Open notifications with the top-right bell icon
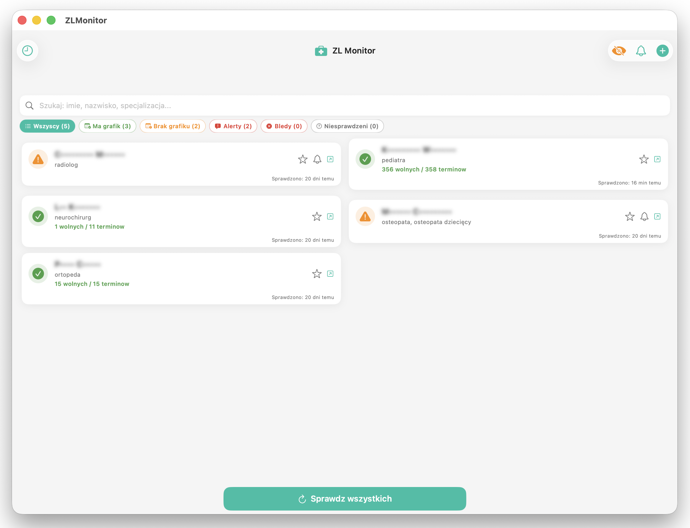The width and height of the screenshot is (690, 528). pyautogui.click(x=641, y=50)
